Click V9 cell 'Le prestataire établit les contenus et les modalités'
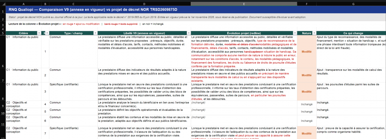Viewport: 386px width, 139px height. (x=144, y=121)
